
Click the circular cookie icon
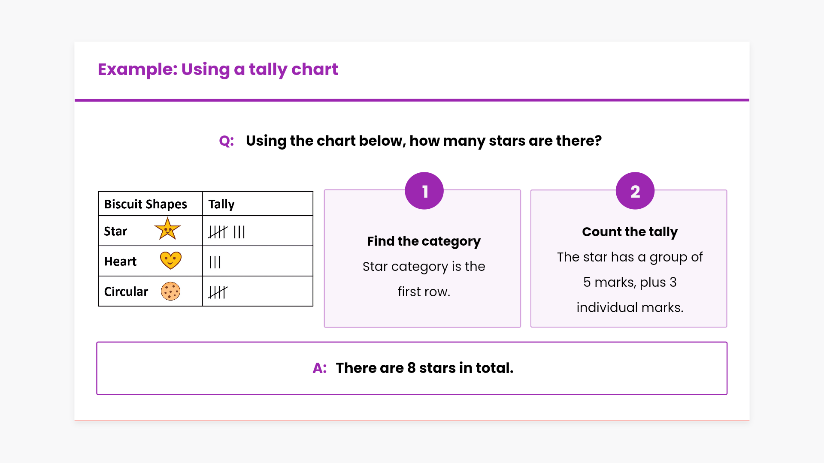point(170,291)
